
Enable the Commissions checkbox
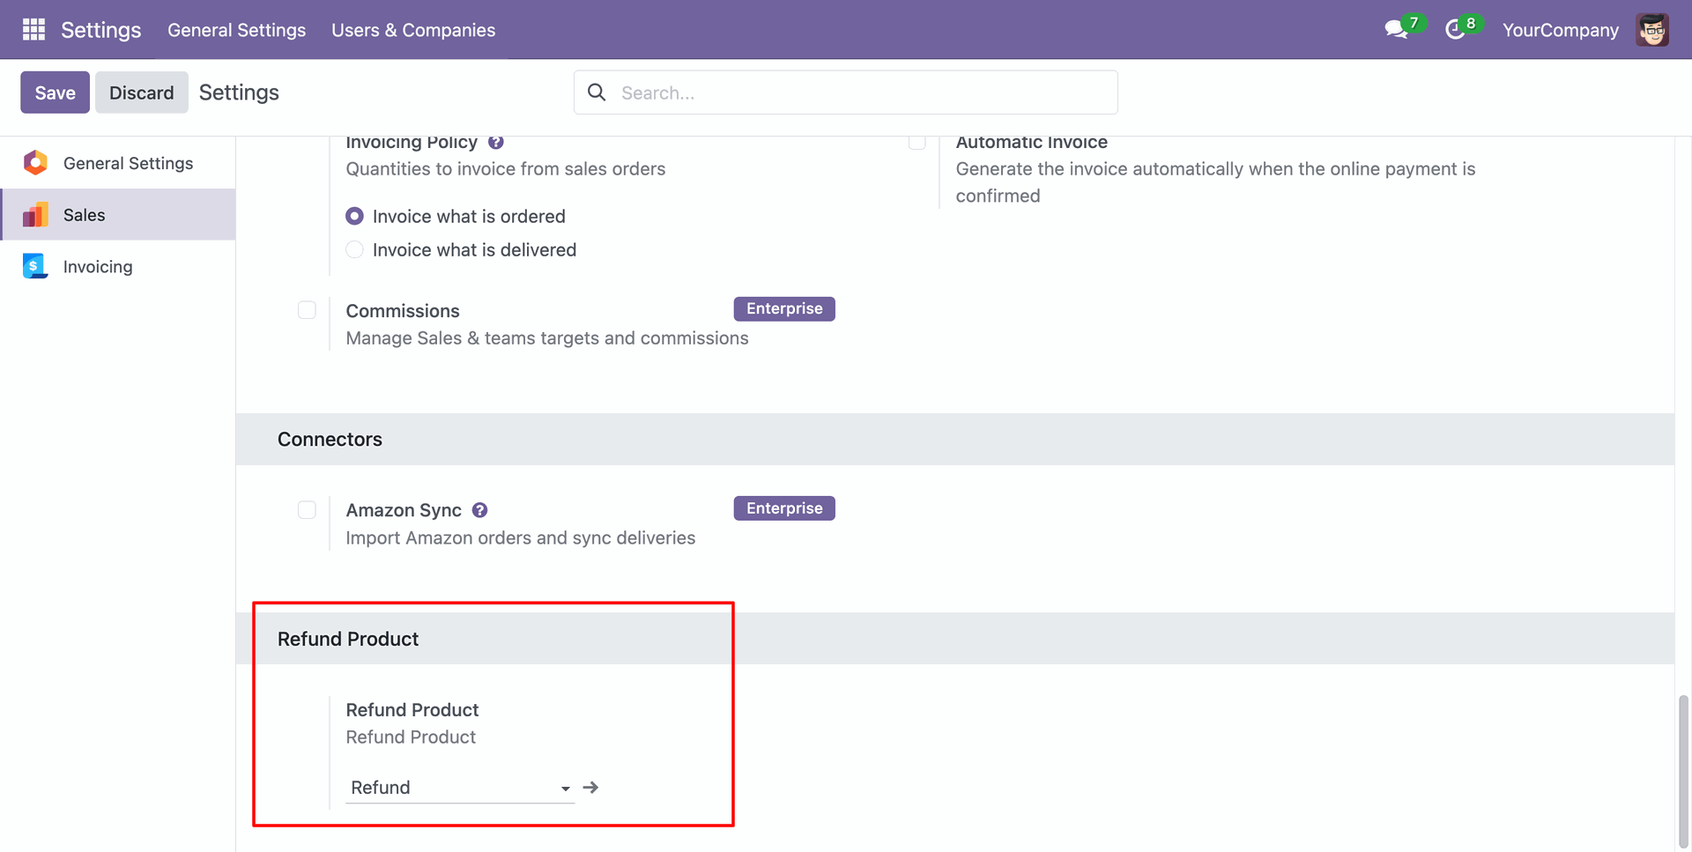tap(307, 310)
